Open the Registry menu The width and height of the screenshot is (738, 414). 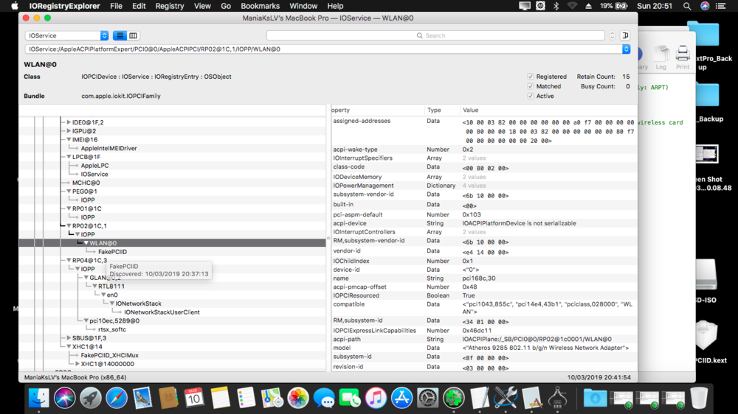(170, 6)
